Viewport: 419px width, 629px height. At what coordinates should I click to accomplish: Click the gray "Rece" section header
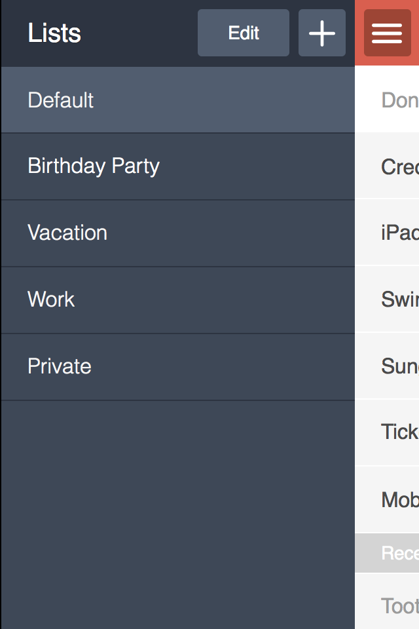point(399,553)
